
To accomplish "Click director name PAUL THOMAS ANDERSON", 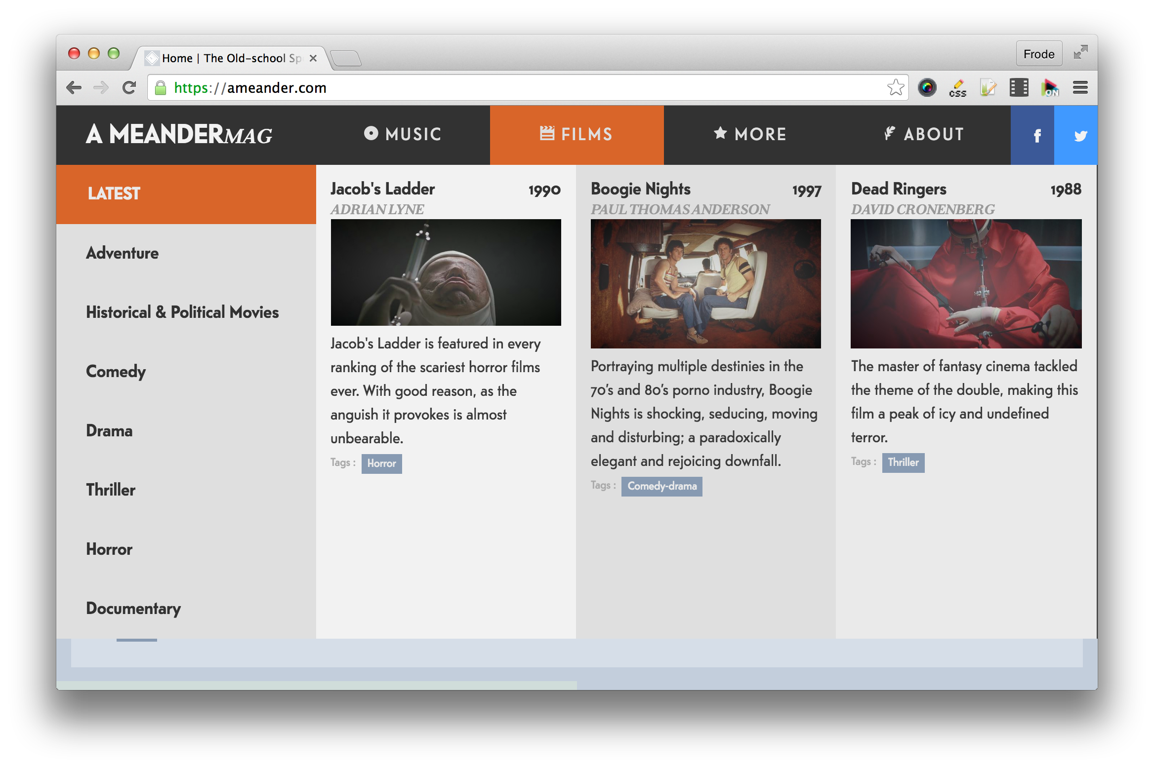I will pyautogui.click(x=680, y=210).
